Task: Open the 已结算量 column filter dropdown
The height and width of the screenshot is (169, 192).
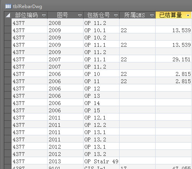Action: tap(188, 15)
